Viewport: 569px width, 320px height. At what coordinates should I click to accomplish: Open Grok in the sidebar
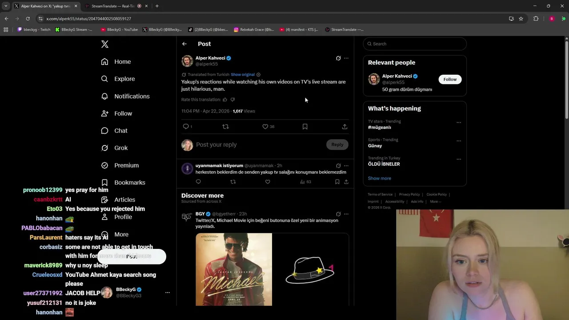[x=114, y=148]
